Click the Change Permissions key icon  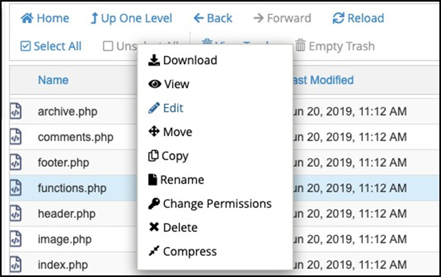click(154, 204)
